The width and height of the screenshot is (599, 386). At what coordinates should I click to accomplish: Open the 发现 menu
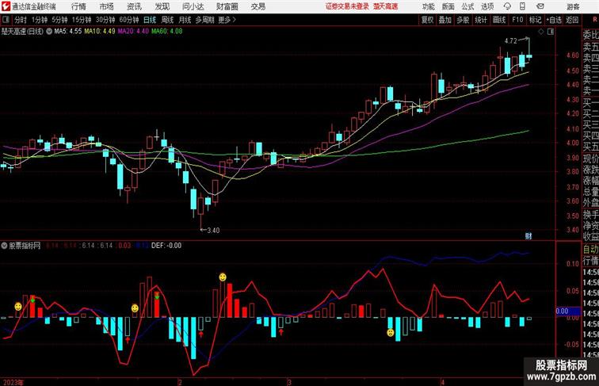pyautogui.click(x=162, y=6)
